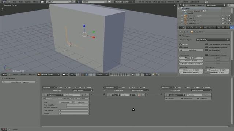
Task: Adjust the Mass 1.000 field
Action: click(191, 58)
